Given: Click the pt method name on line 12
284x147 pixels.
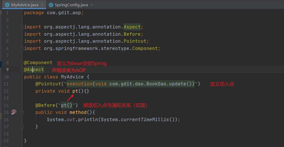Looking at the screenshot, I should click(x=75, y=91).
